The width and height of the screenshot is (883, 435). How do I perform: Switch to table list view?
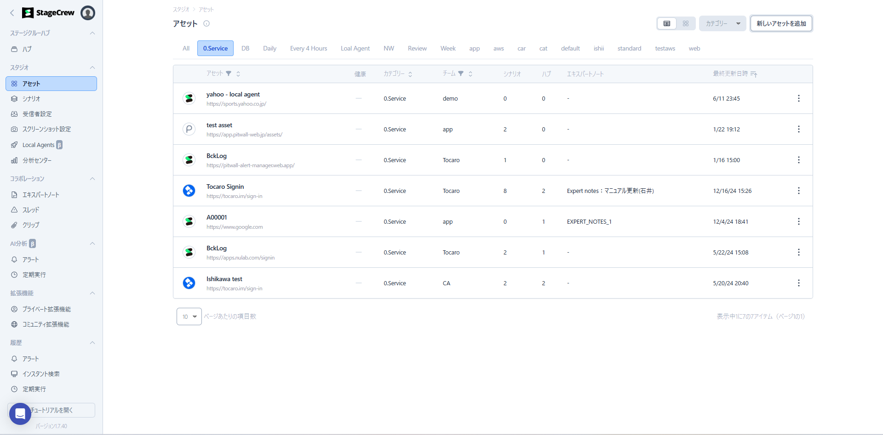(667, 23)
